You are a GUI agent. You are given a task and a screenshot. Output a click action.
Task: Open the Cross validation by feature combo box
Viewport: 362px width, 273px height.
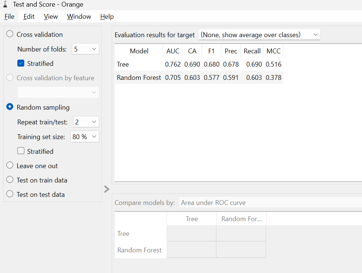(58, 92)
